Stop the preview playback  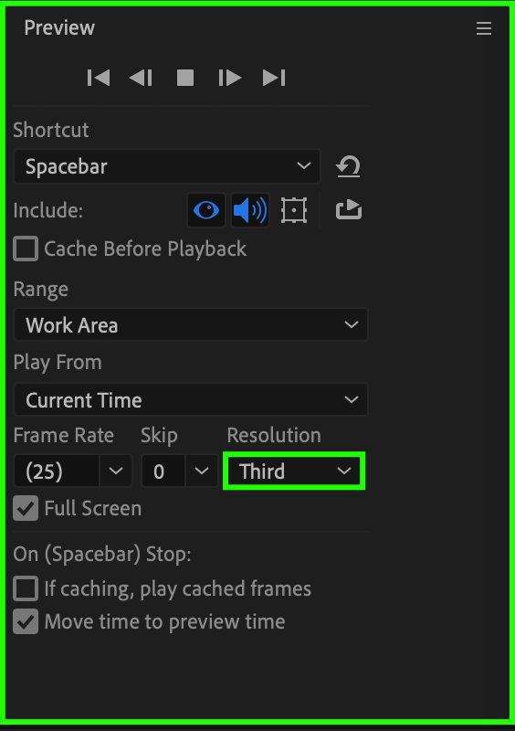185,78
